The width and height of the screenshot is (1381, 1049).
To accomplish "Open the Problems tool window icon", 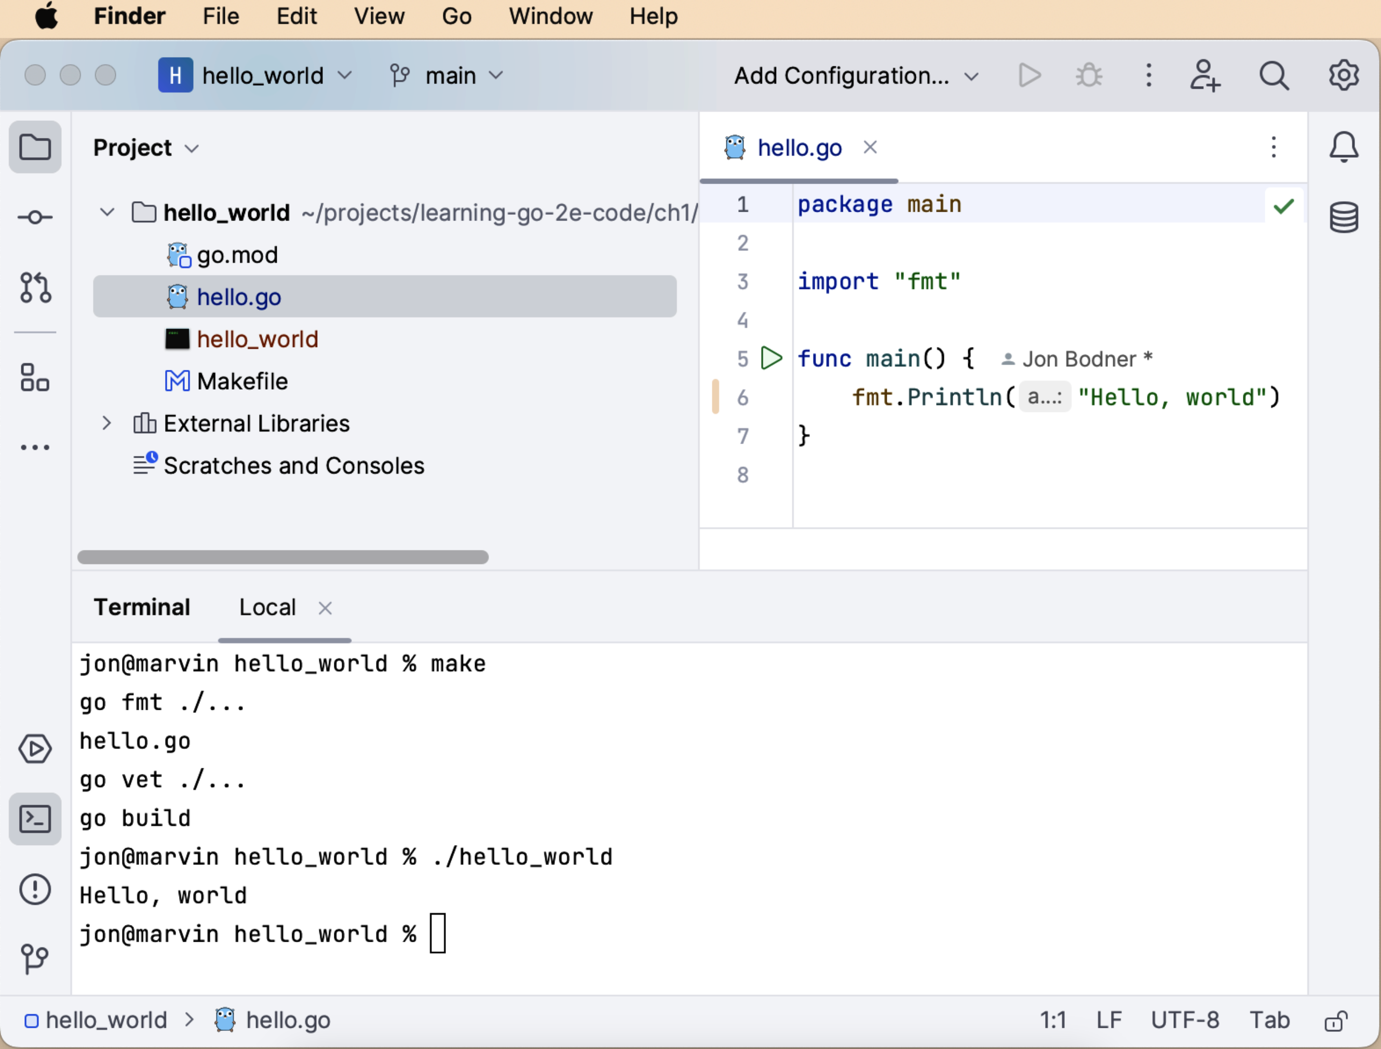I will pos(35,889).
